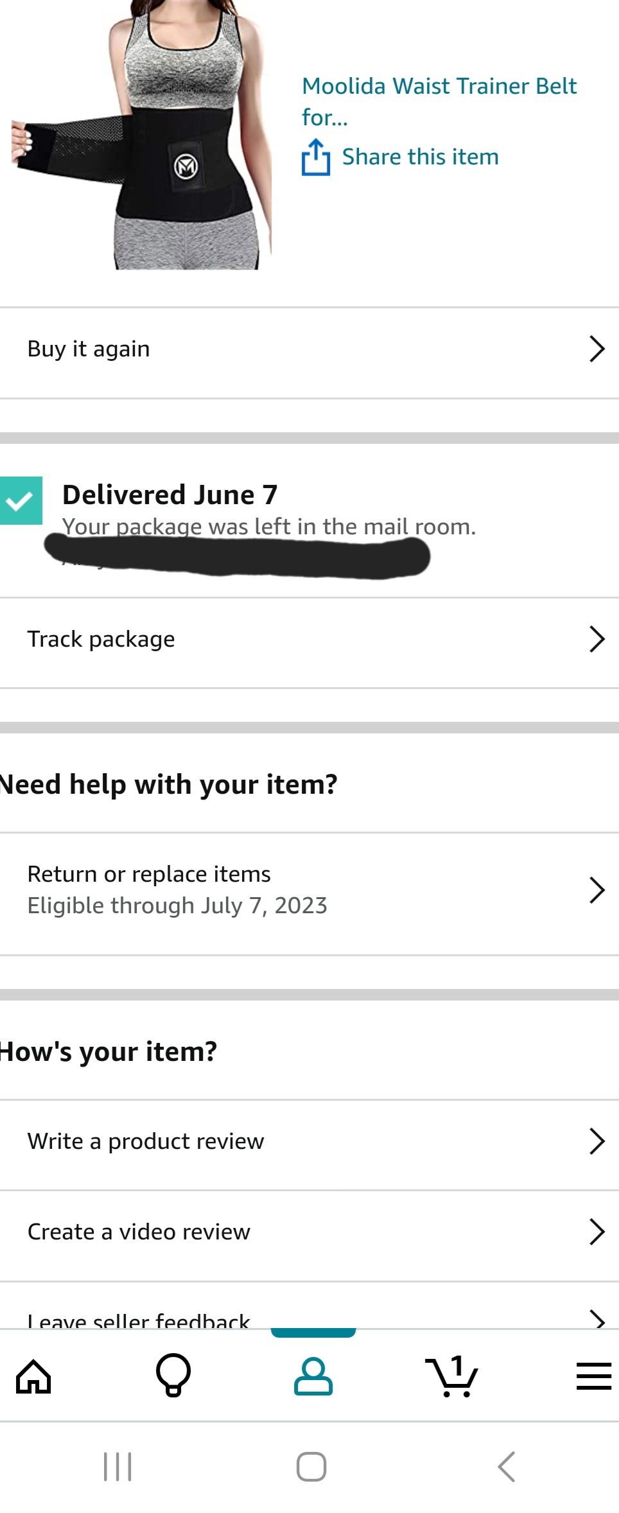The height and width of the screenshot is (1513, 619).
Task: Select Create a video review
Action: click(x=139, y=1232)
